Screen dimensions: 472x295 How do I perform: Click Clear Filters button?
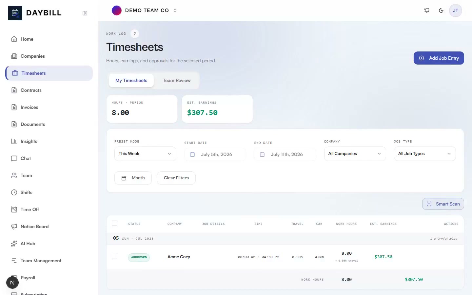[176, 178]
